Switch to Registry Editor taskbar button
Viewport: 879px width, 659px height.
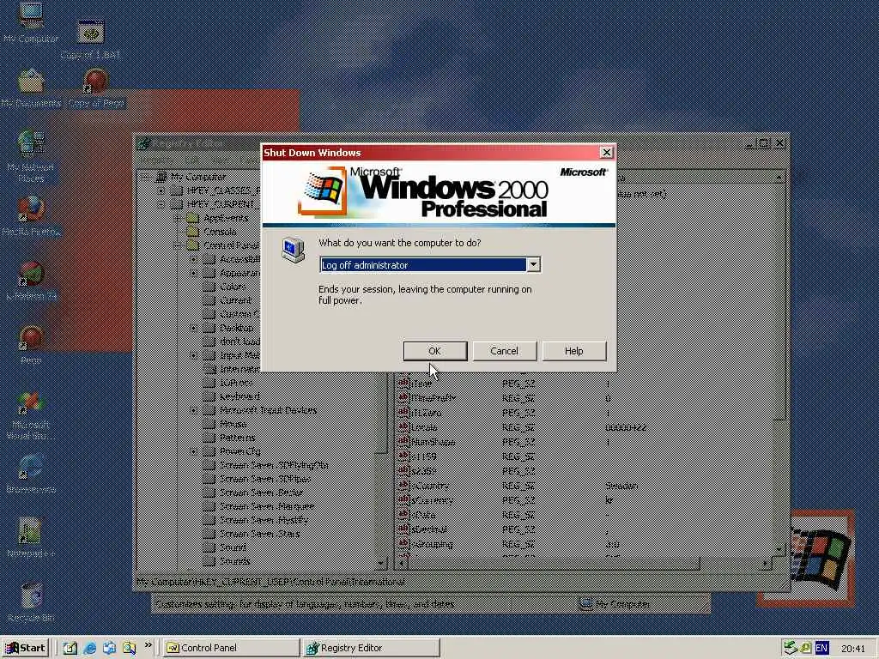[371, 648]
